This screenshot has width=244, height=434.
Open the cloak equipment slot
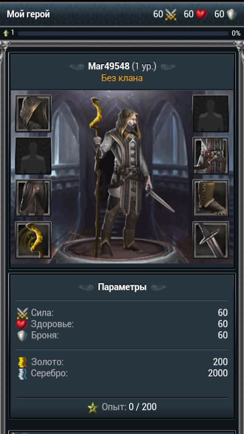pos(33,198)
